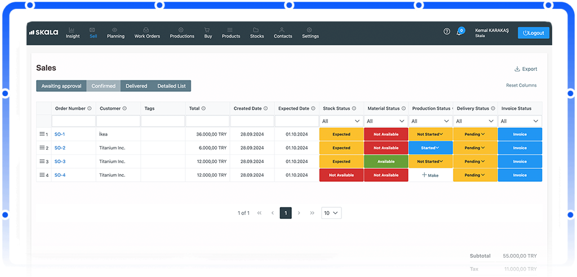Open Production Status filter dropdown
This screenshot has width=577, height=277.
click(x=430, y=121)
